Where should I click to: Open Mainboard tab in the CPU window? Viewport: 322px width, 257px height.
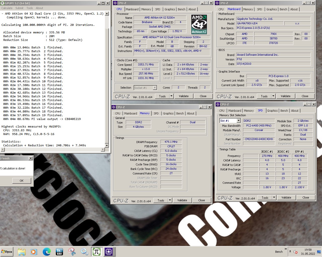(132, 9)
